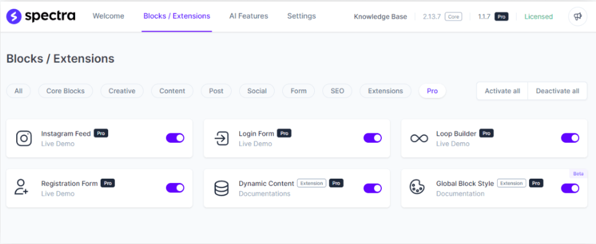This screenshot has height=244, width=596.
Task: Click the Dynamic Content database icon
Action: (x=221, y=188)
